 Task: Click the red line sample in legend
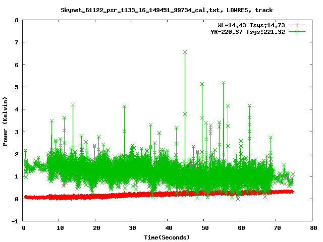[x=298, y=25]
